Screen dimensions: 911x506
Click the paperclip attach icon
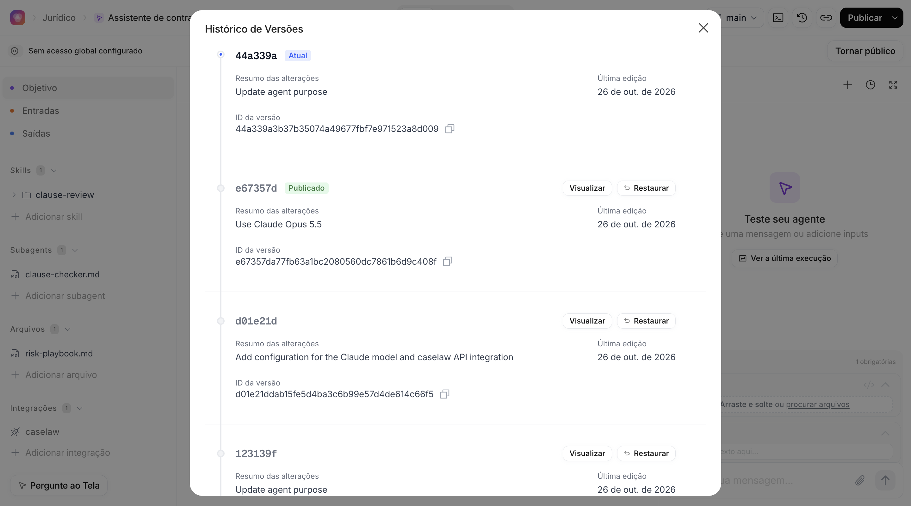coord(860,480)
